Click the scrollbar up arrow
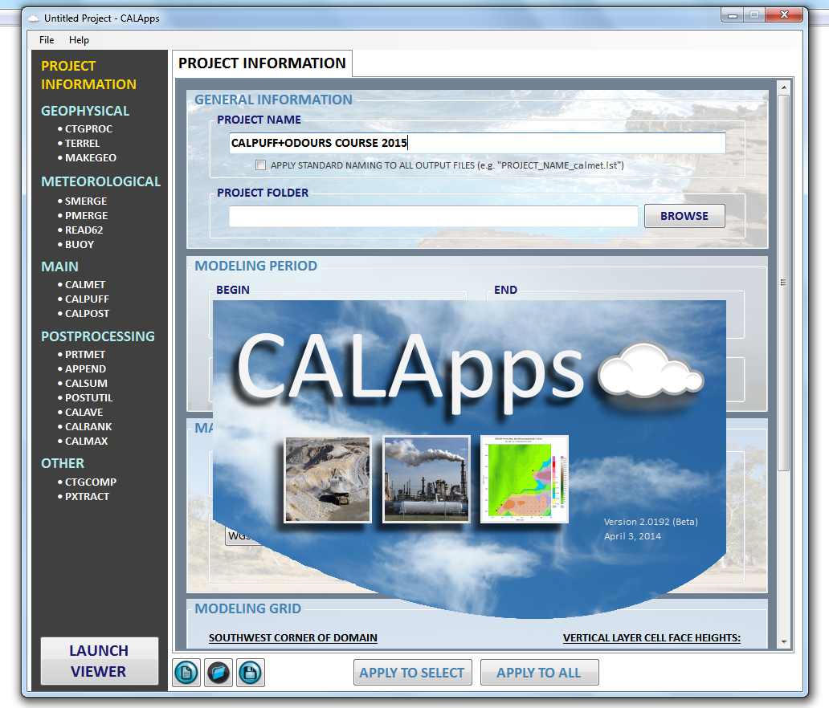Image resolution: width=829 pixels, height=708 pixels. click(783, 87)
